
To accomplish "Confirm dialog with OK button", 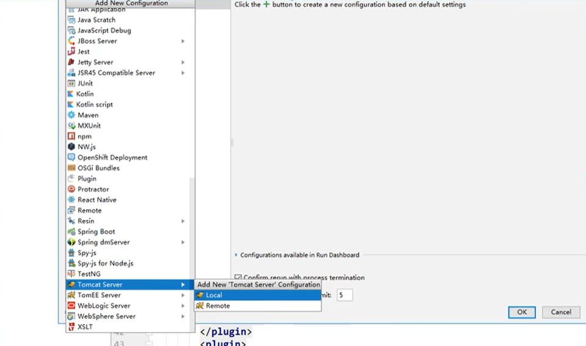I will point(522,312).
